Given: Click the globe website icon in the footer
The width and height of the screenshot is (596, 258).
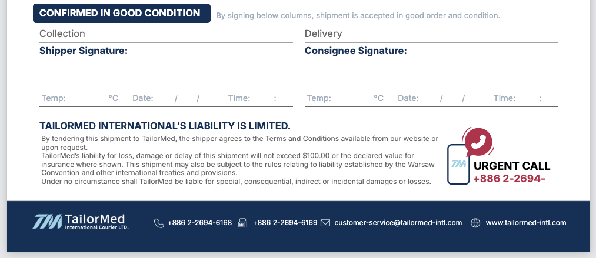Looking at the screenshot, I should click(x=475, y=223).
